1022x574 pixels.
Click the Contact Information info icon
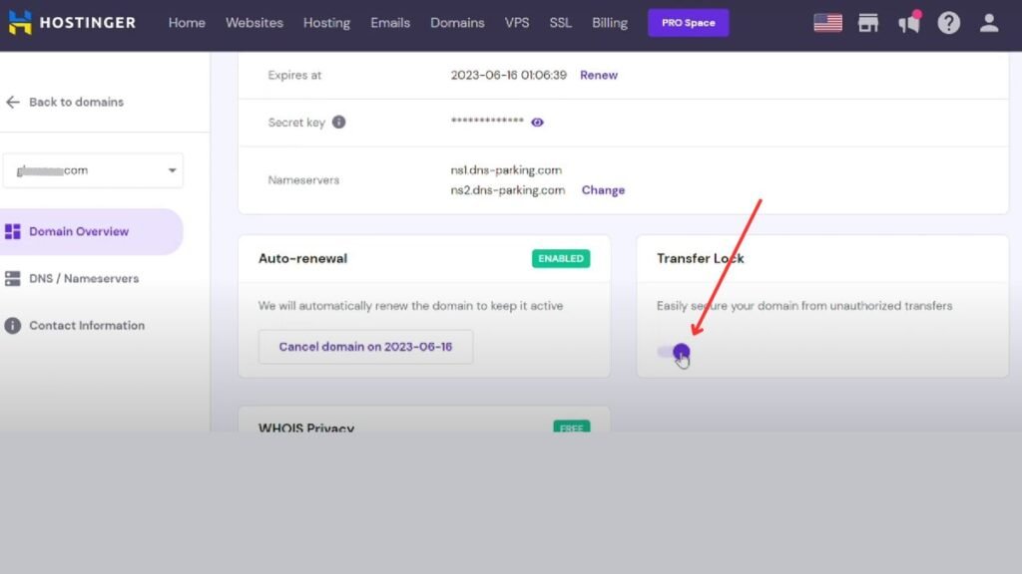(12, 326)
